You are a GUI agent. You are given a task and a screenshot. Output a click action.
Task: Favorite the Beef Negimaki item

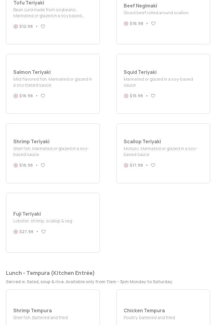(153, 23)
